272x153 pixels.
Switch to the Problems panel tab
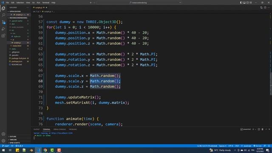click(73, 129)
